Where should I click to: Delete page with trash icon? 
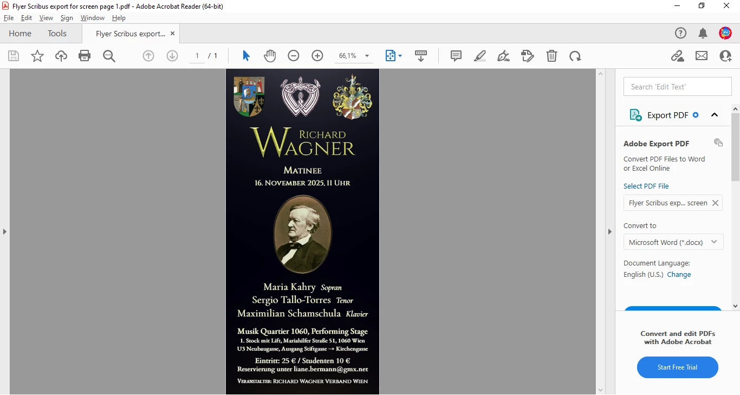[x=551, y=56]
